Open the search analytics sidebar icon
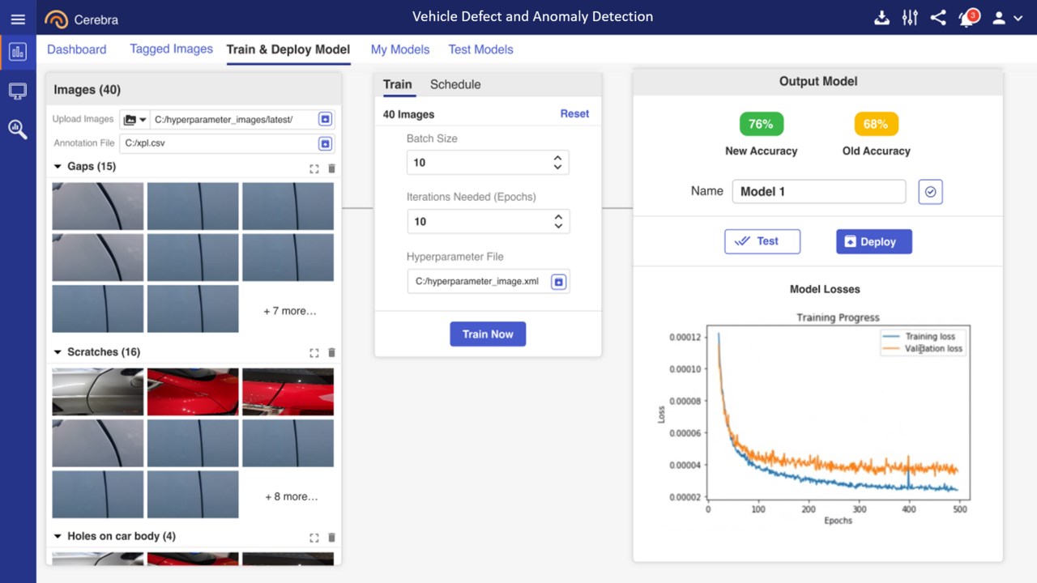The height and width of the screenshot is (583, 1037). [18, 130]
